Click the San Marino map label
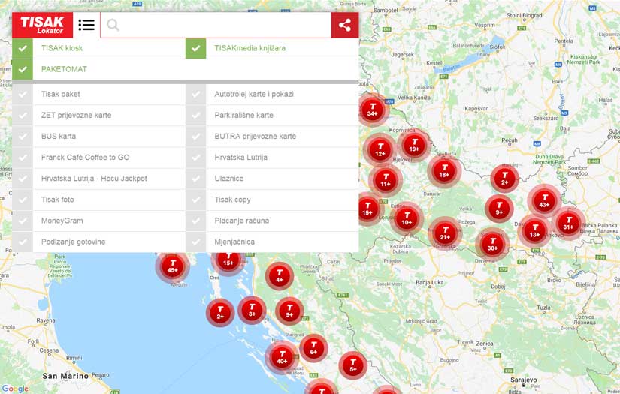Screen dimensions: 620x394 65,376
